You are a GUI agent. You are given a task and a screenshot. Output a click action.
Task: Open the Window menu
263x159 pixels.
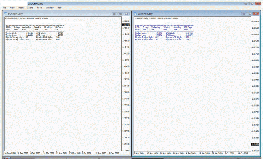click(x=50, y=8)
